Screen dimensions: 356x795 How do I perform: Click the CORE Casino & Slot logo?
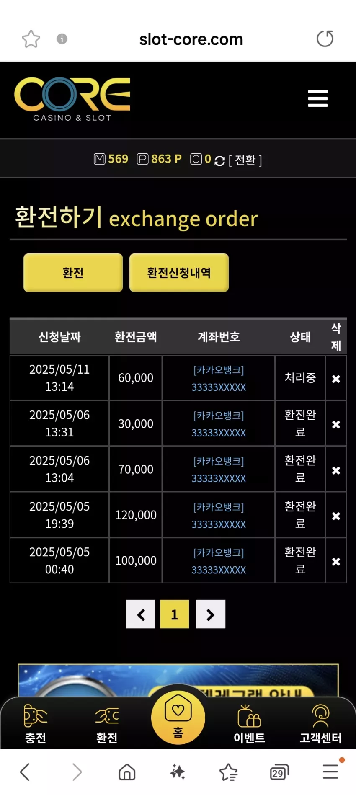tap(72, 99)
